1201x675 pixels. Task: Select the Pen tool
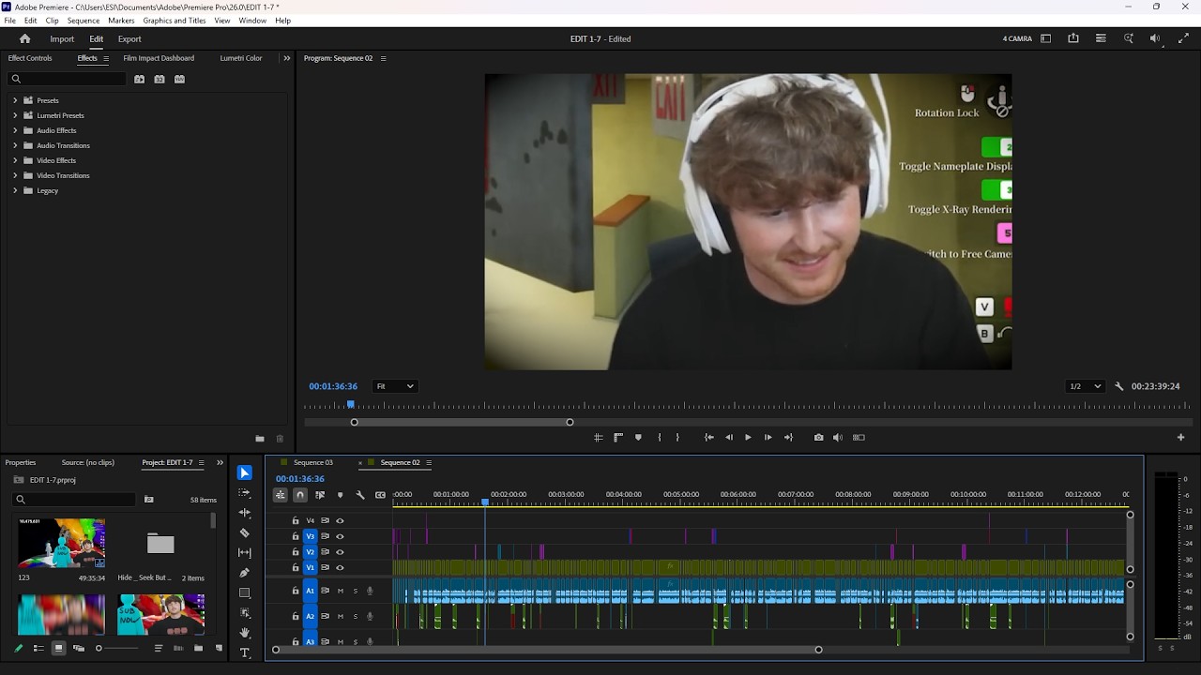[x=245, y=573]
